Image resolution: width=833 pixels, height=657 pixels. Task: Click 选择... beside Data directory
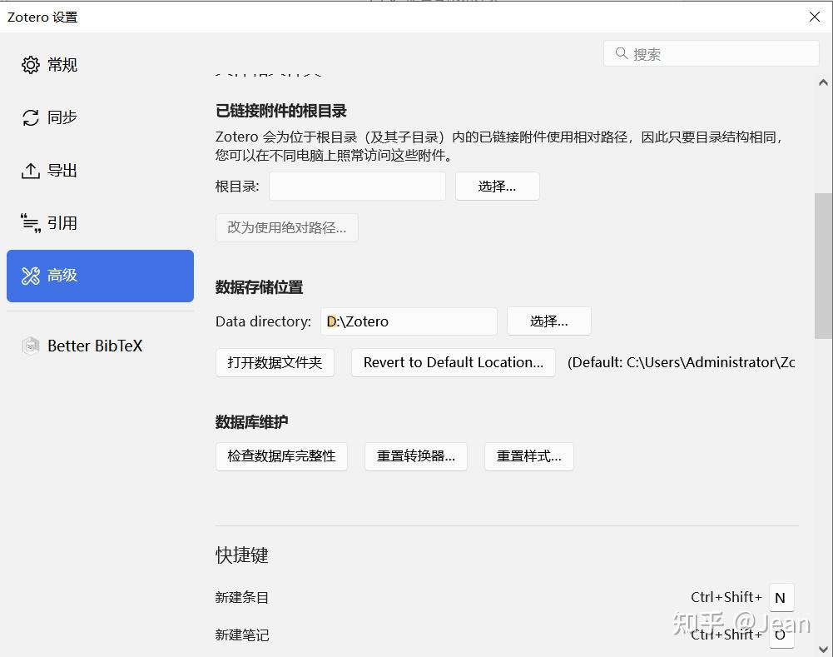click(x=548, y=321)
